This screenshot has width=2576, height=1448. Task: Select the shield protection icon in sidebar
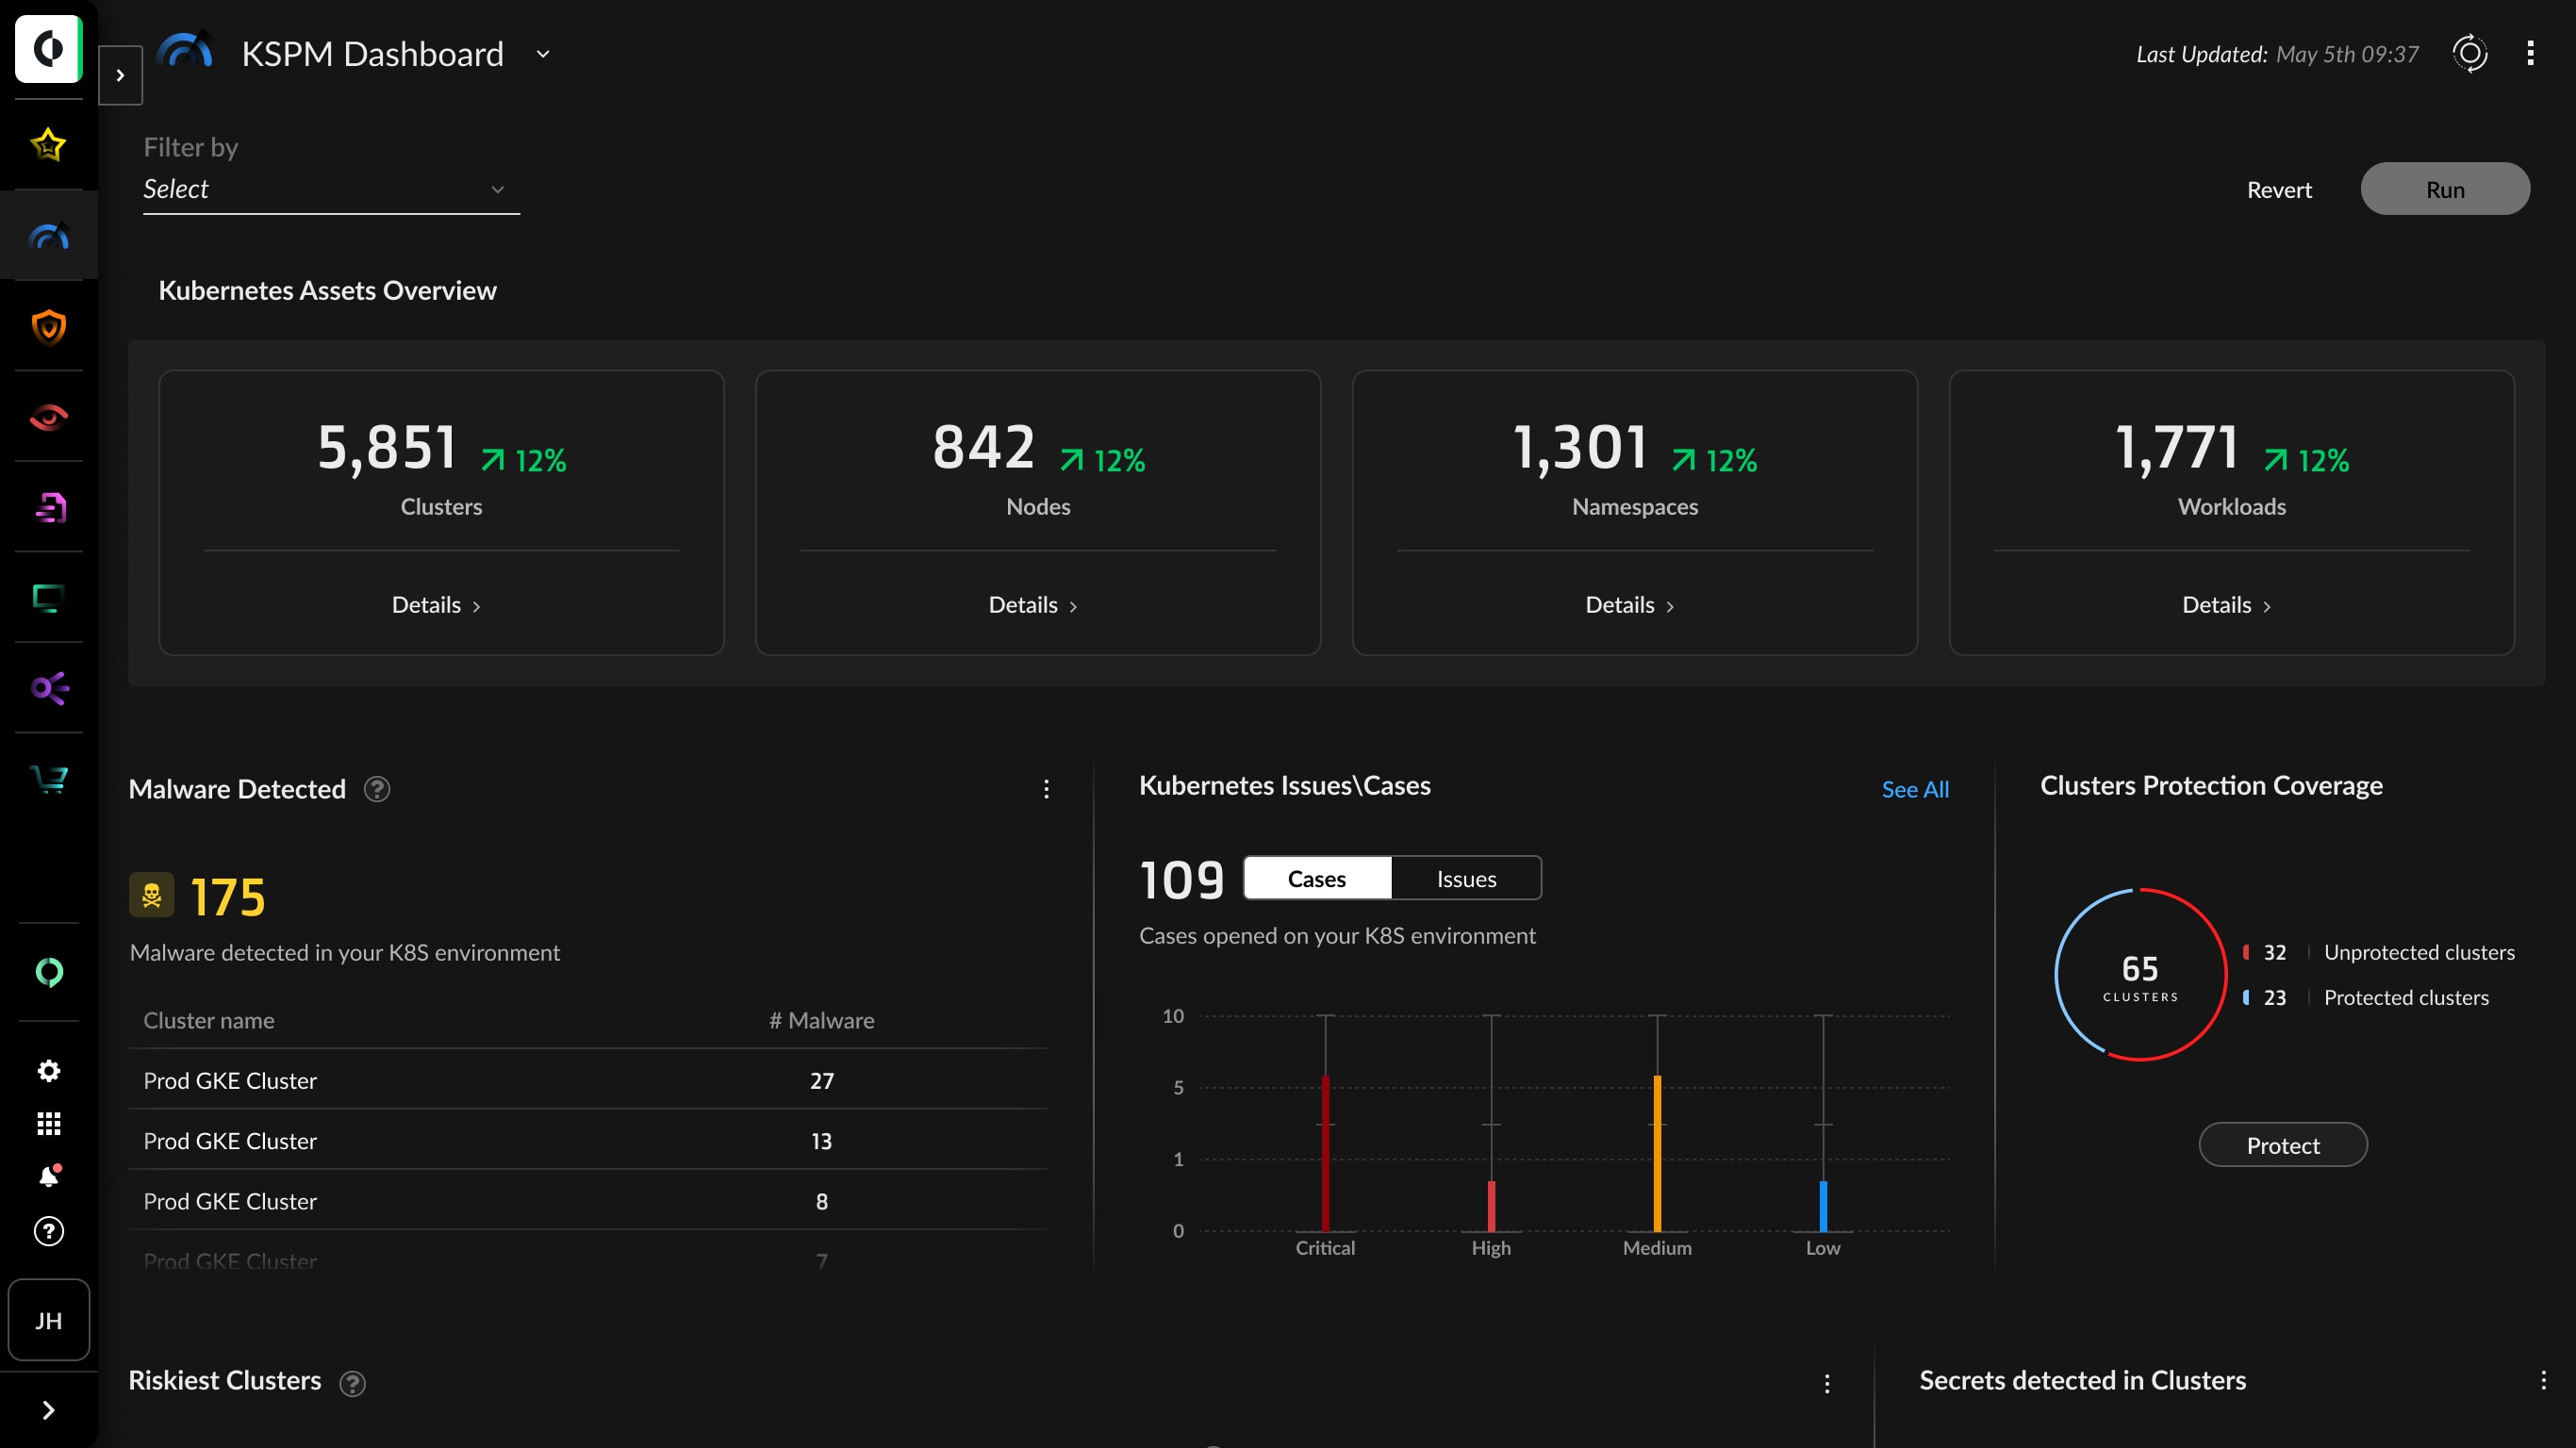48,327
